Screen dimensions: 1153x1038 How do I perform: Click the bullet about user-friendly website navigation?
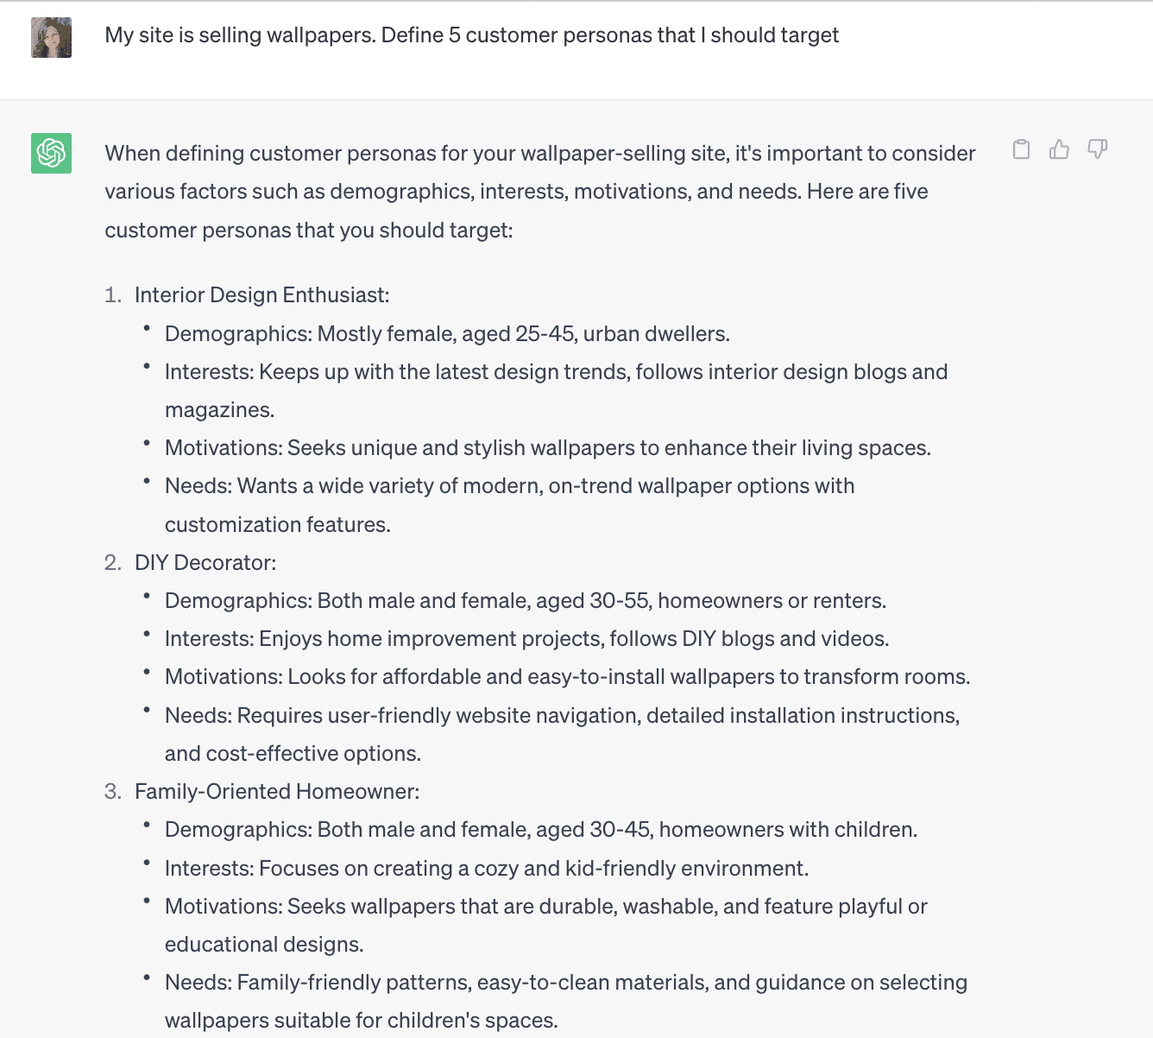[562, 716]
